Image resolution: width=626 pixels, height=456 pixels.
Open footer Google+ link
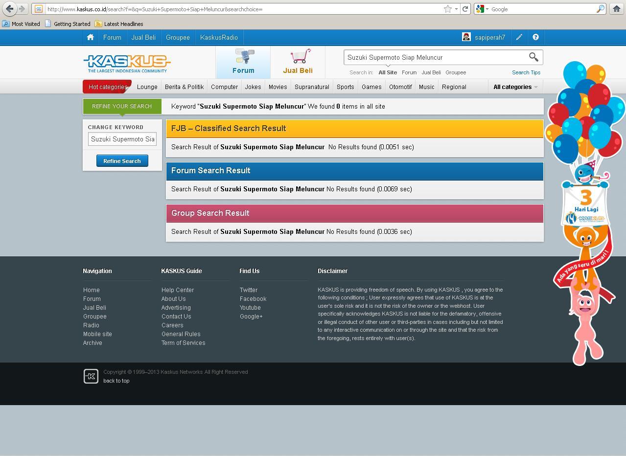pyautogui.click(x=251, y=317)
